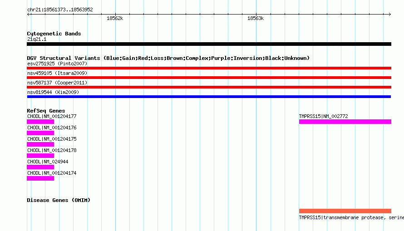Click the magenta bar under CHODL|NM_001204178
This screenshot has height=231, width=404.
[40, 156]
